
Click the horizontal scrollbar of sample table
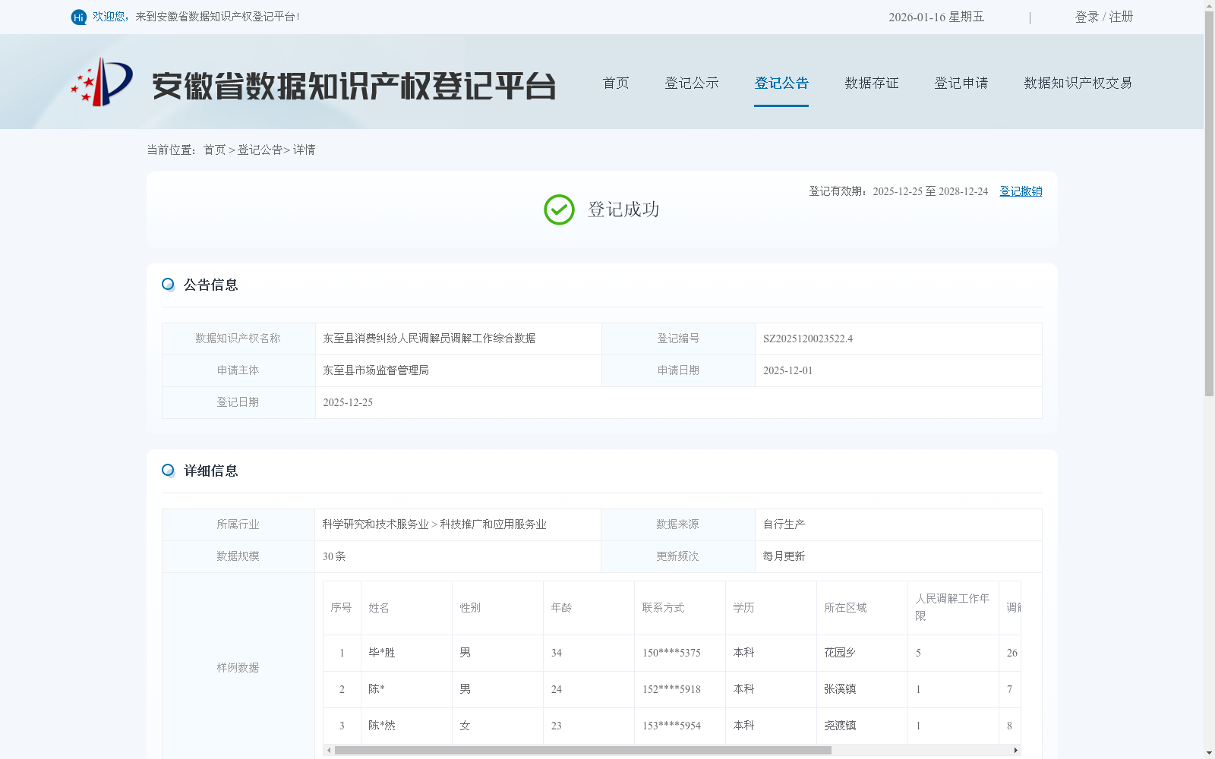point(582,750)
